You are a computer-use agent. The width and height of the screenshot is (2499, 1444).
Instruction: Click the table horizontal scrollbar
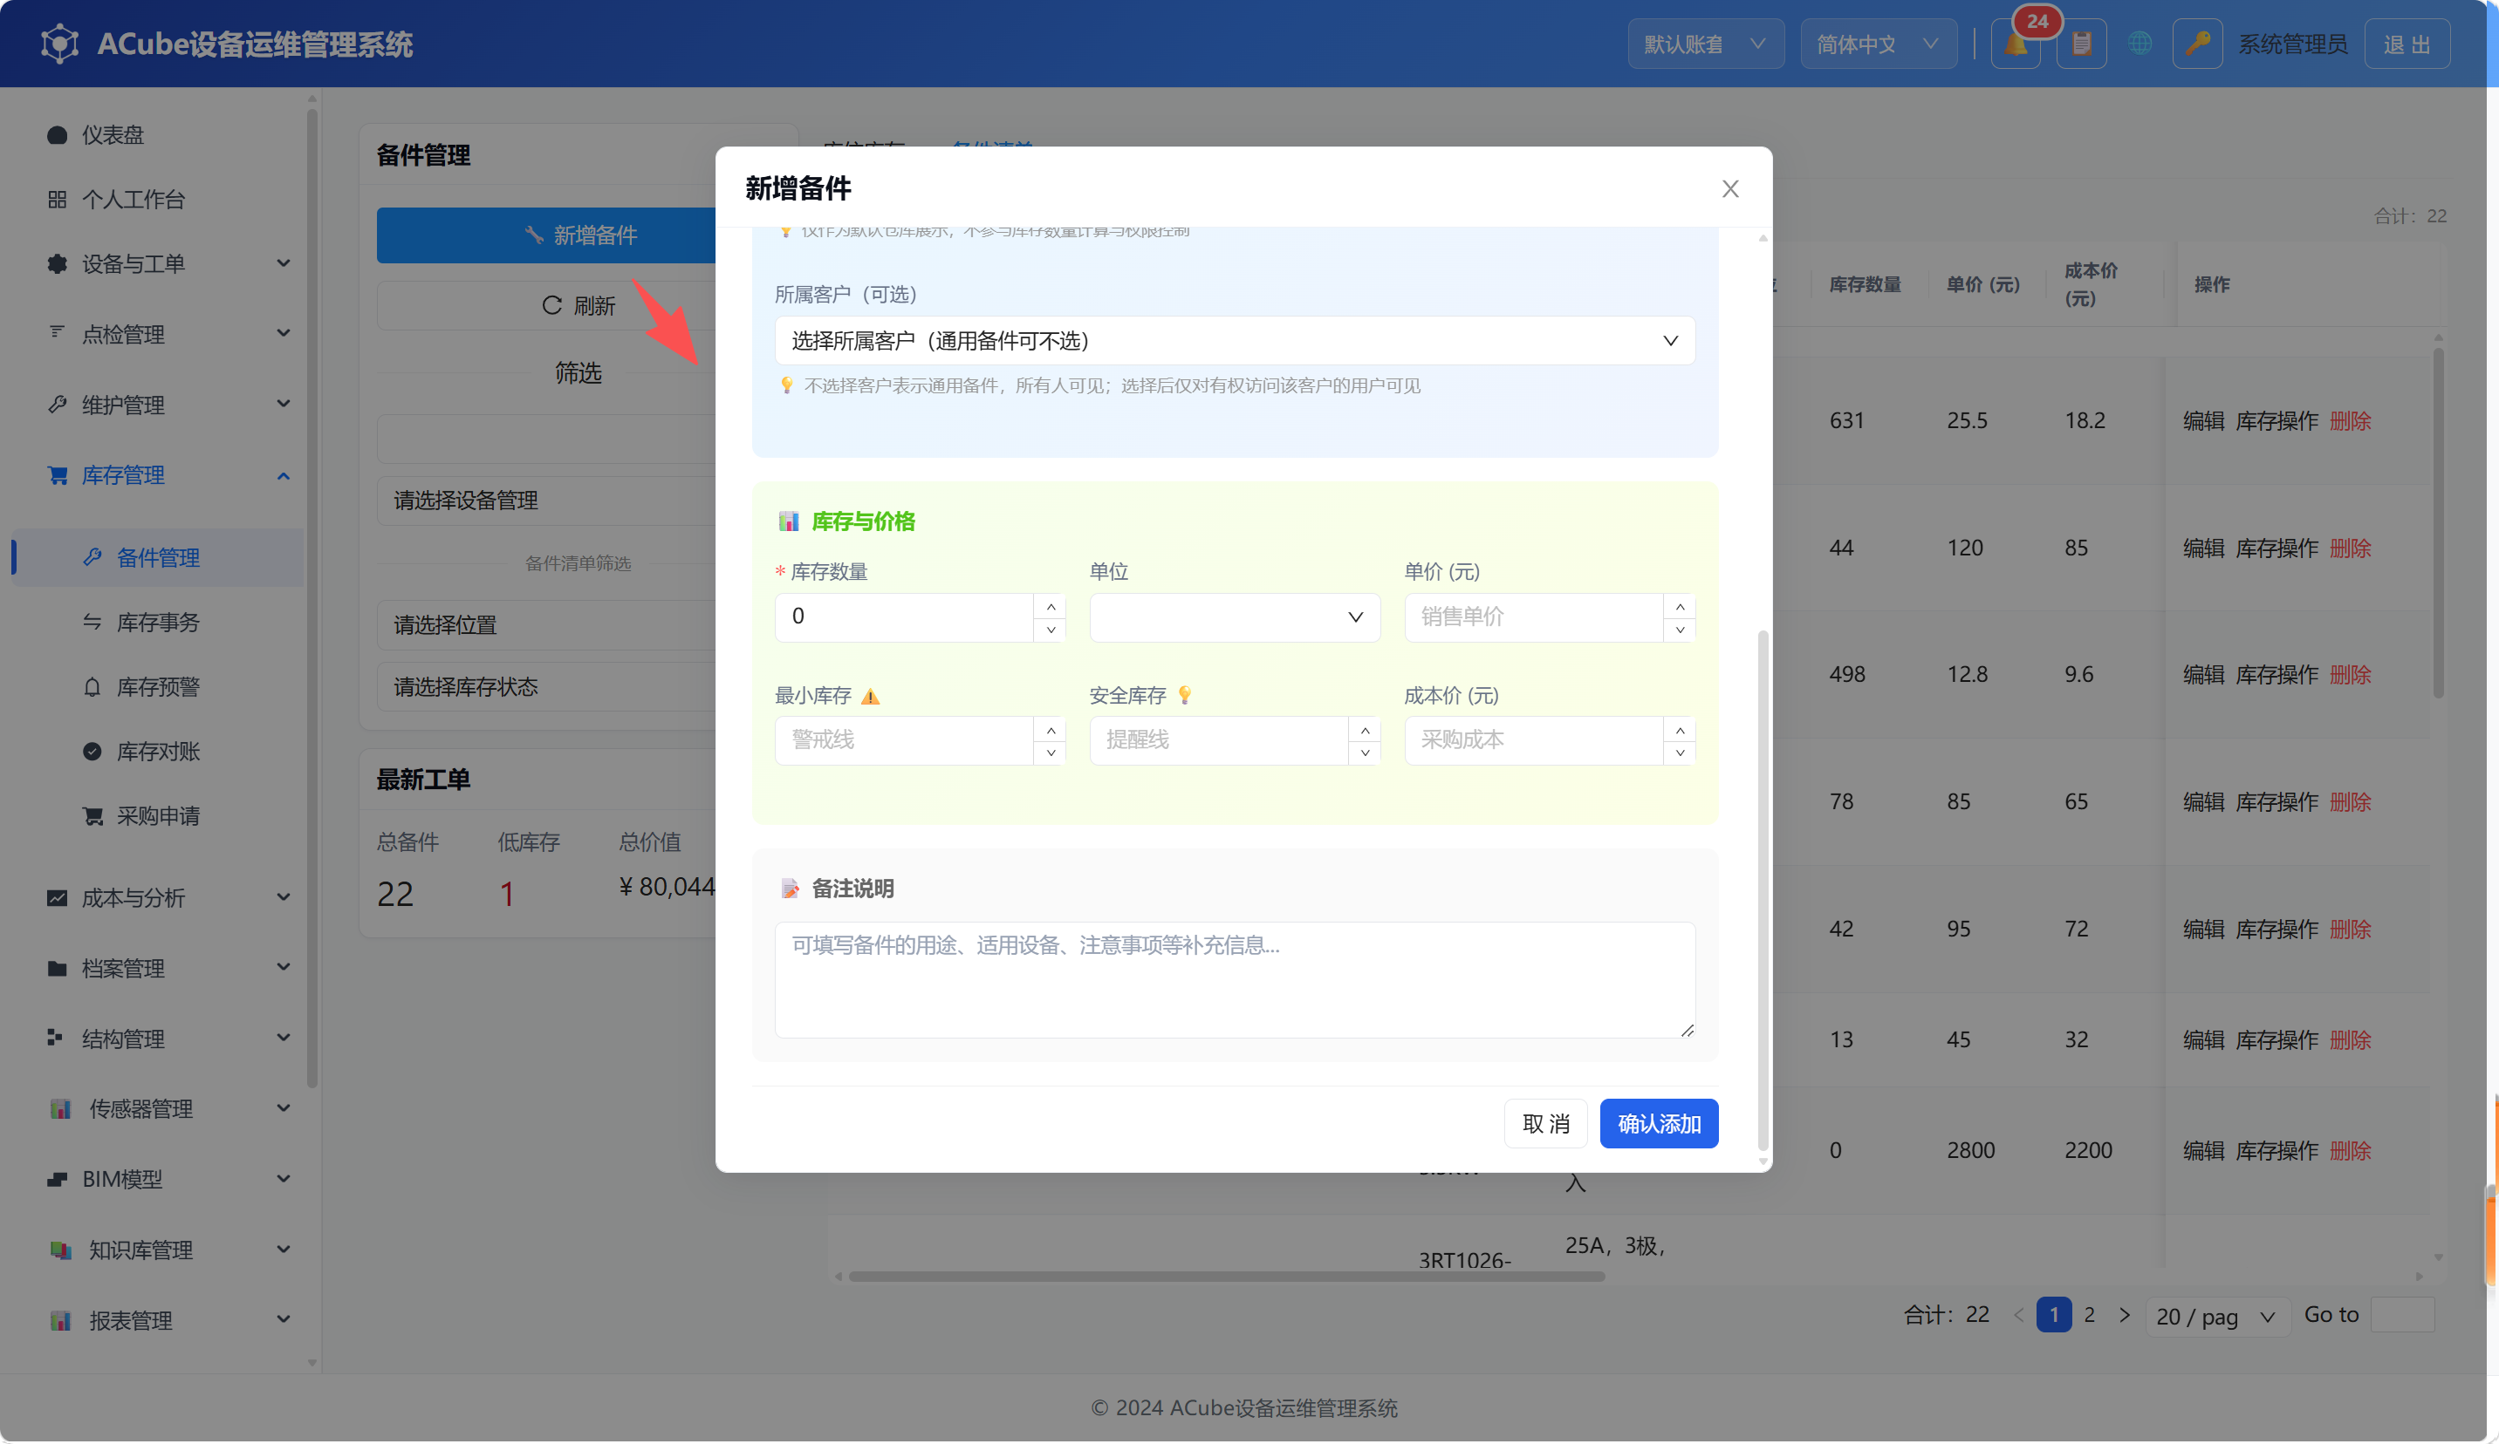click(1226, 1276)
